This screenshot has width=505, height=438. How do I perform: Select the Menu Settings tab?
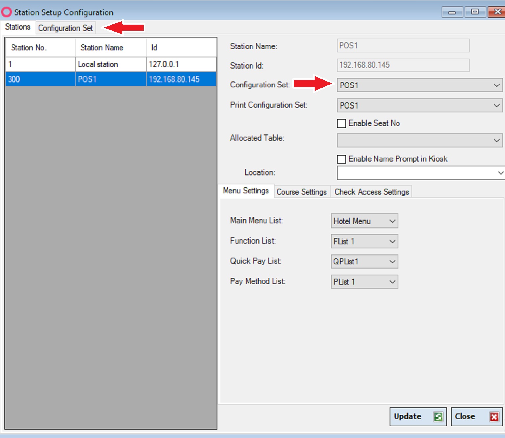[246, 190]
